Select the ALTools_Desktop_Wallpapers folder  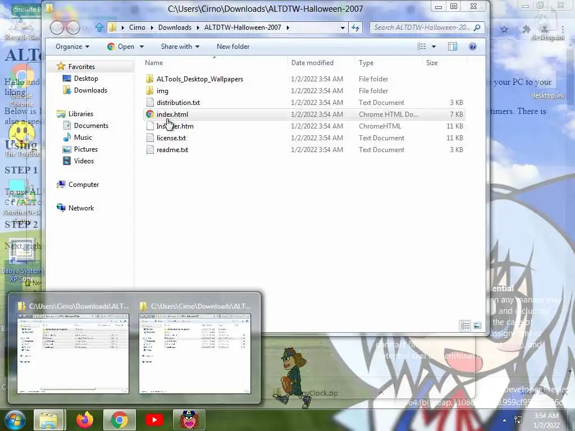(199, 79)
